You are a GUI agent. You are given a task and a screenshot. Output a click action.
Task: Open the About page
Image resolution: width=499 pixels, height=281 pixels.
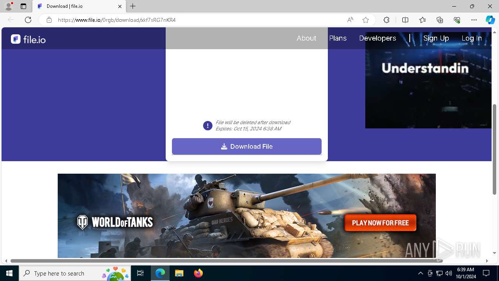306,38
